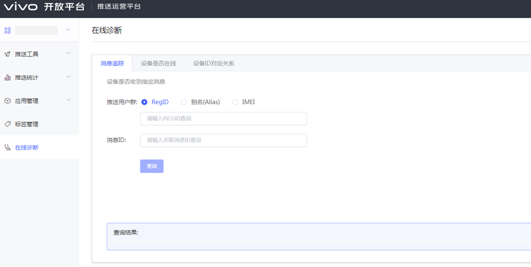
Task: Open the 标签管理 sidebar item
Action: point(39,124)
